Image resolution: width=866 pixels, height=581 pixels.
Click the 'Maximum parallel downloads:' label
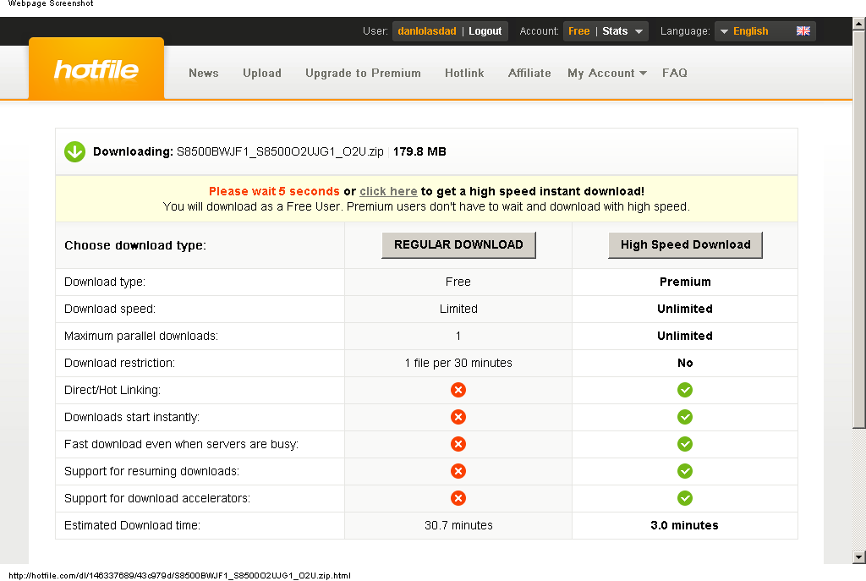[141, 336]
